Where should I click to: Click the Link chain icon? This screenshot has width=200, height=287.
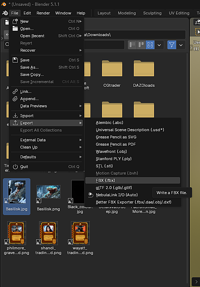(15, 91)
